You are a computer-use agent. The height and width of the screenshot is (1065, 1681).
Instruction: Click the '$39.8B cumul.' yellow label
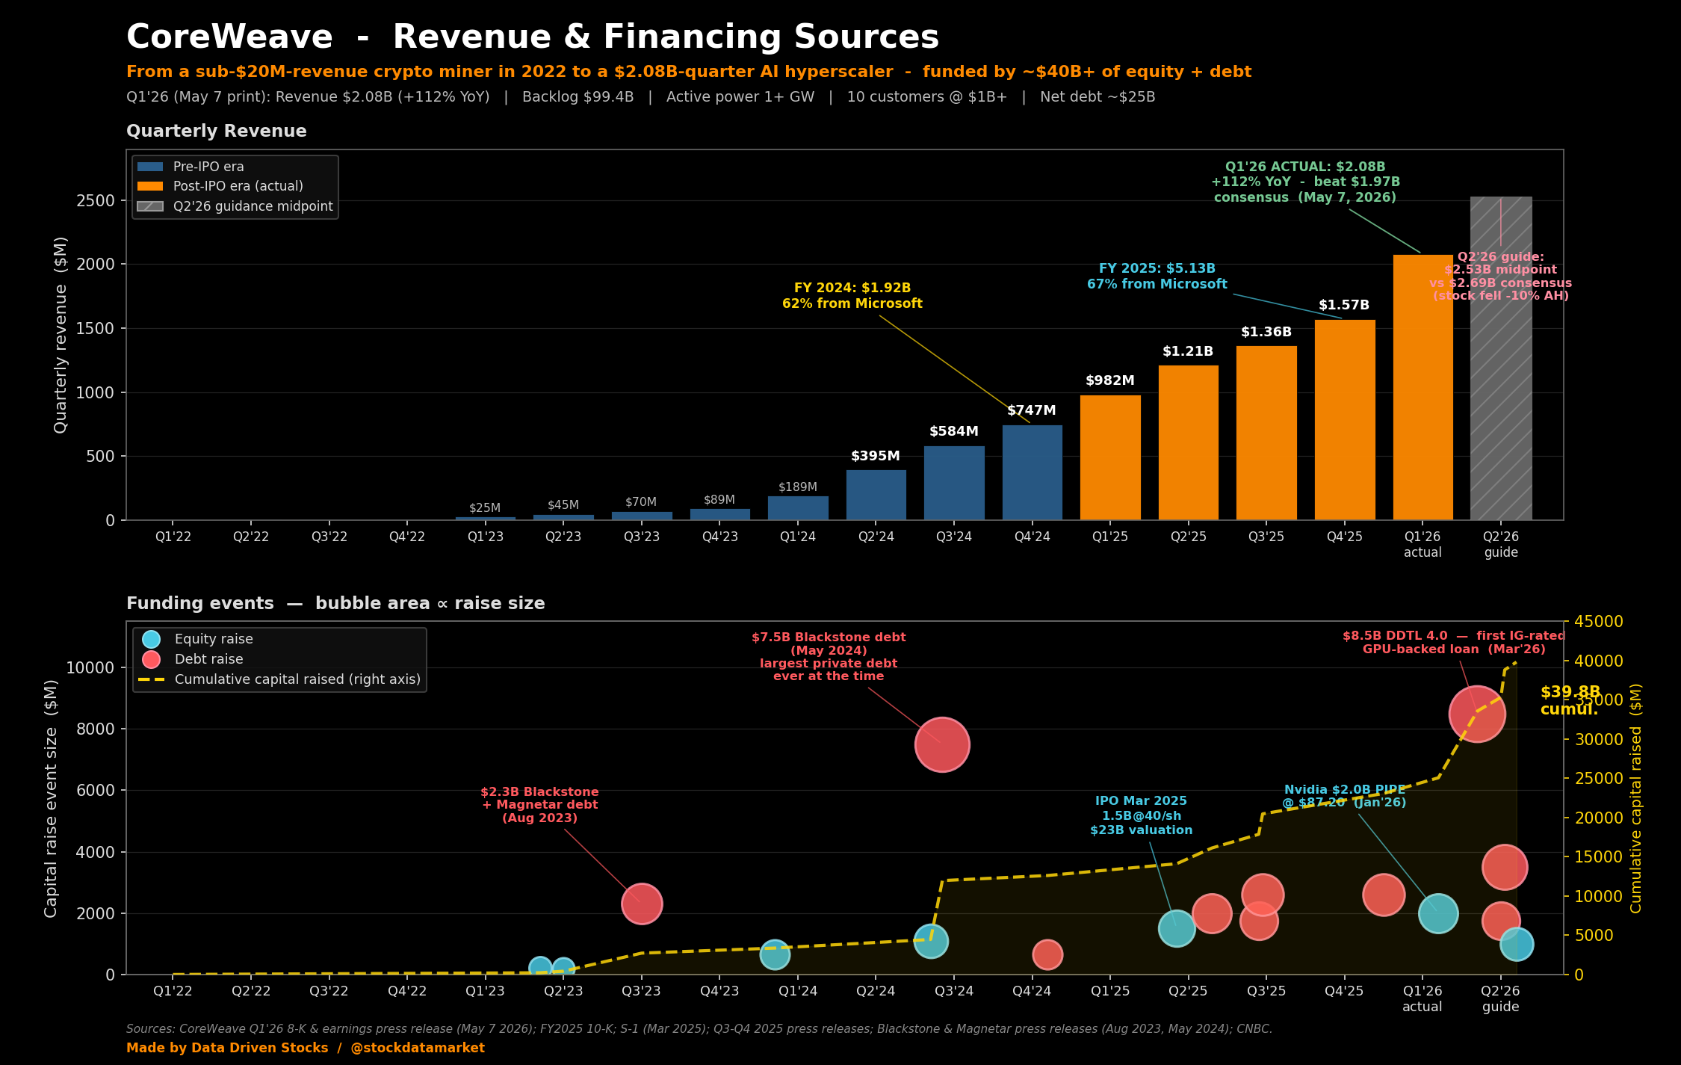click(x=1570, y=701)
